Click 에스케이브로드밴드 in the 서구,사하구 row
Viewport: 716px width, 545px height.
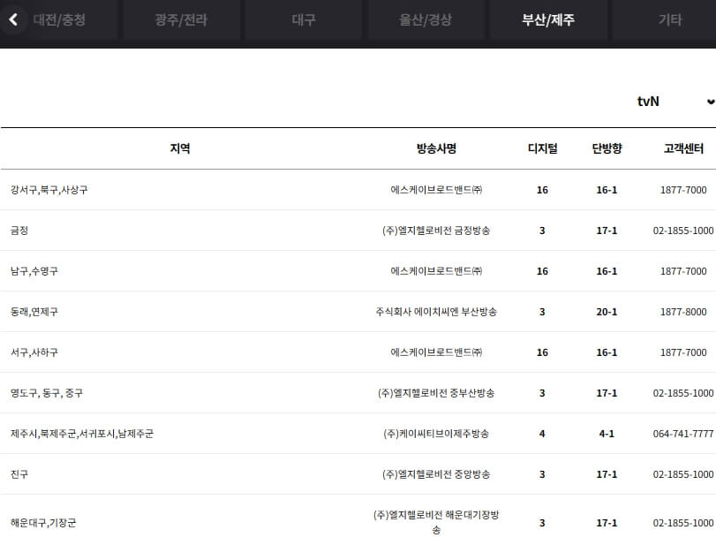(436, 352)
